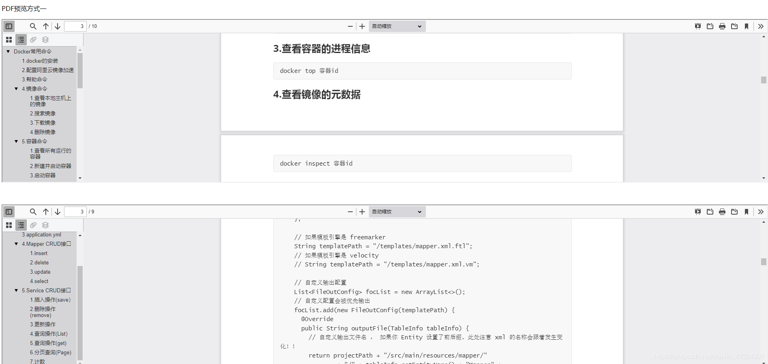Image resolution: width=768 pixels, height=364 pixels.
Task: Download the PDF from the bottom viewer
Action: tap(734, 212)
